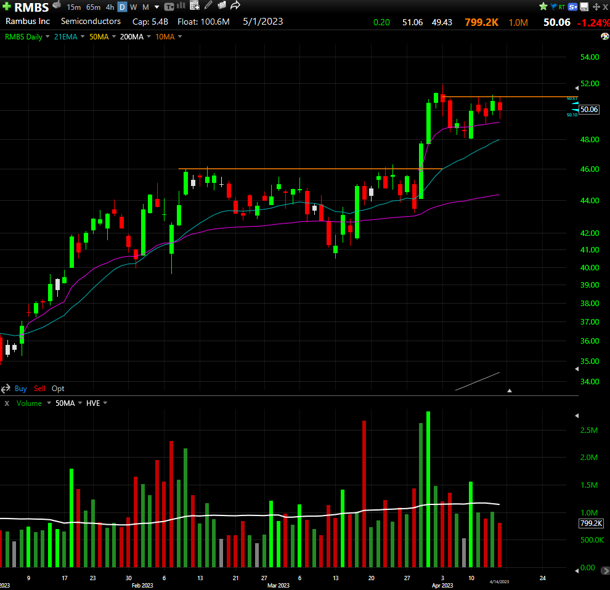Image resolution: width=610 pixels, height=590 pixels.
Task: Click the bar-chart style icon
Action: click(181, 6)
